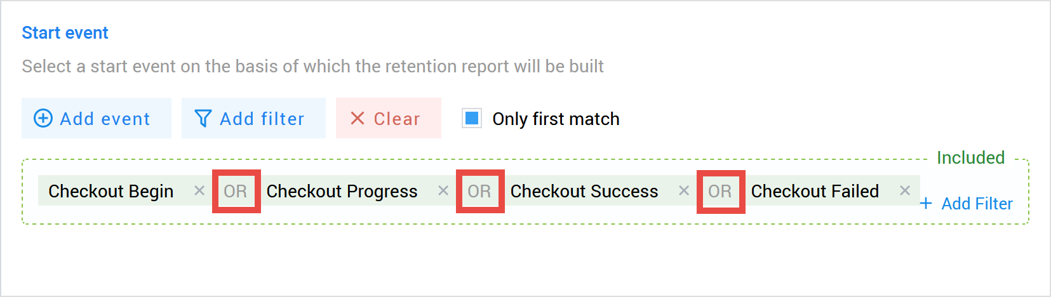Select the Checkout Failed event label

click(815, 191)
